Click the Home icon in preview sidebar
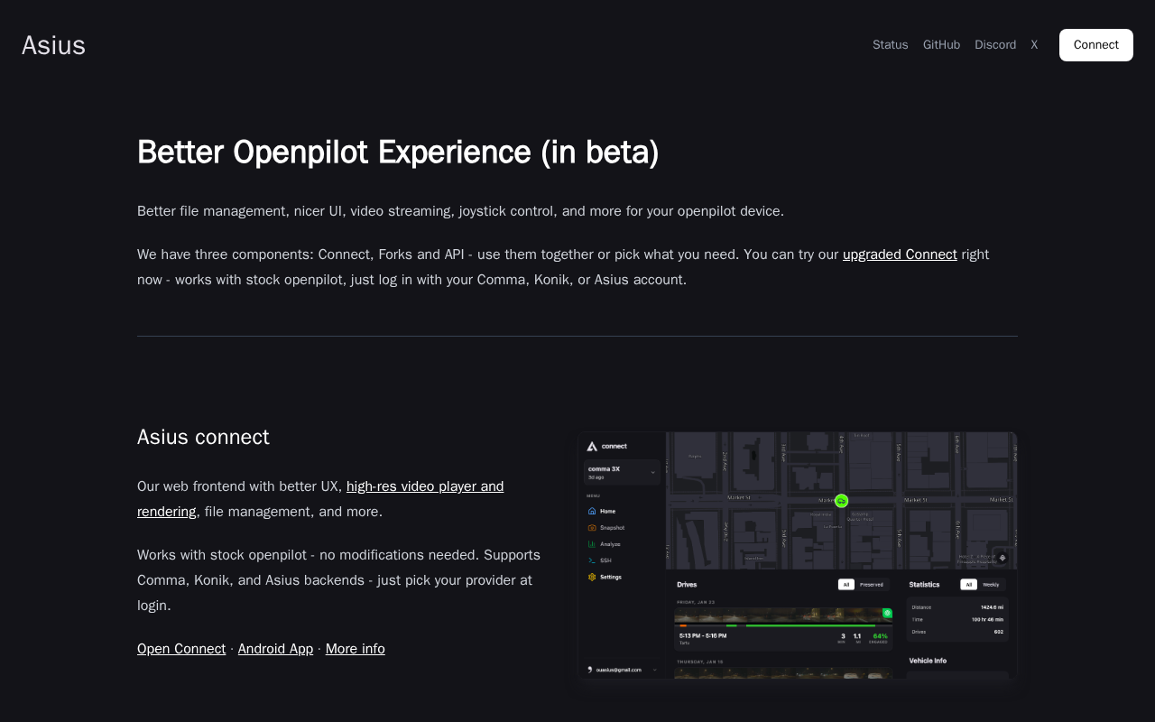 click(x=592, y=511)
